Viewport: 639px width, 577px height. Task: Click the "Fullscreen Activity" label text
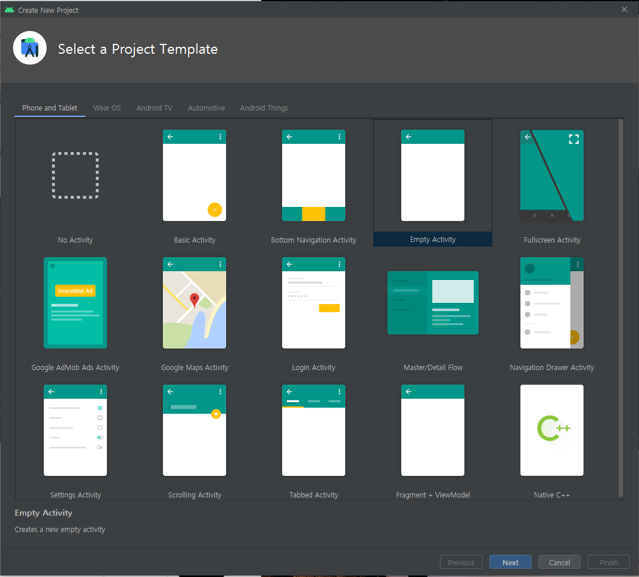552,240
